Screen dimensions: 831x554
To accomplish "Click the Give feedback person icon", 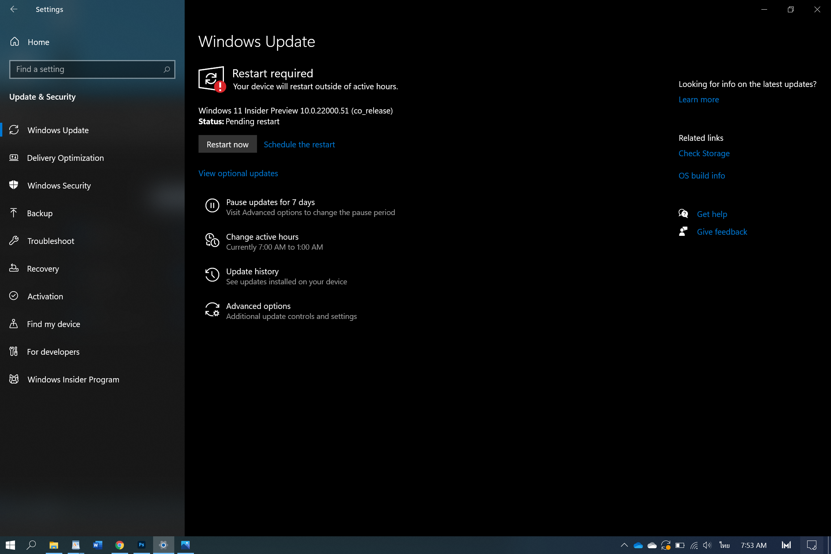I will pos(683,231).
